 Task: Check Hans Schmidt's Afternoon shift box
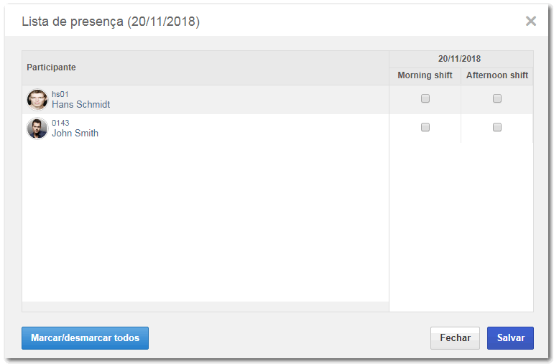[497, 98]
